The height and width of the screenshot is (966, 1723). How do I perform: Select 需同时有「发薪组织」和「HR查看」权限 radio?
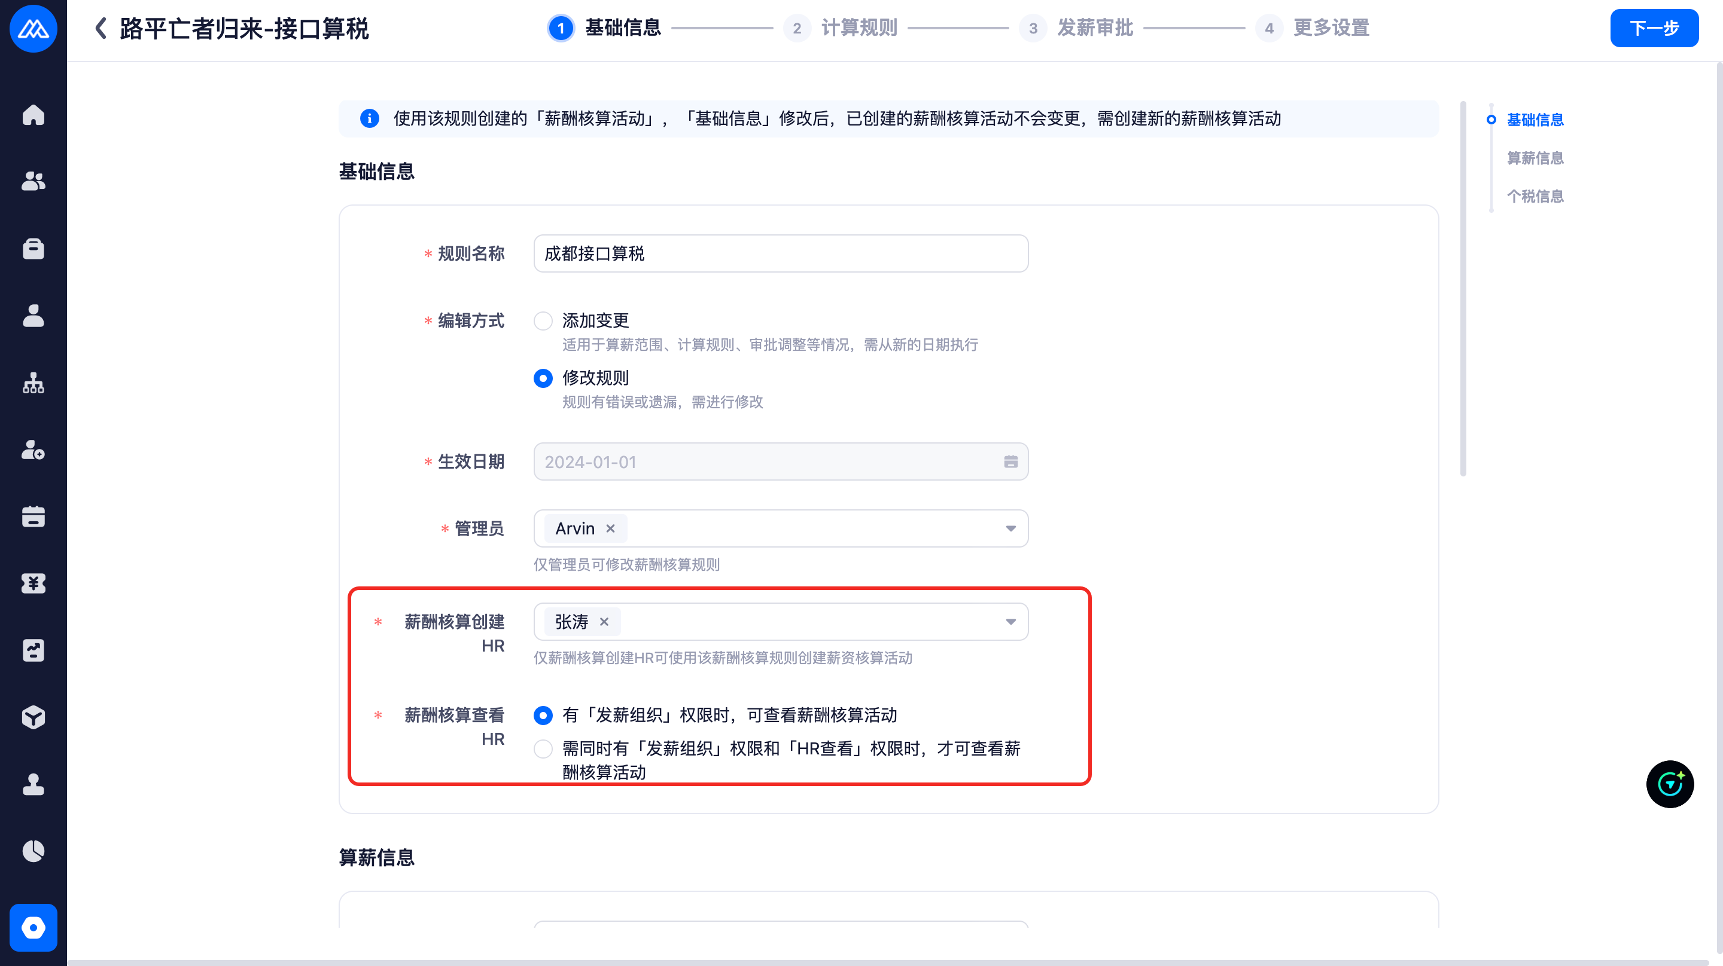(x=543, y=749)
